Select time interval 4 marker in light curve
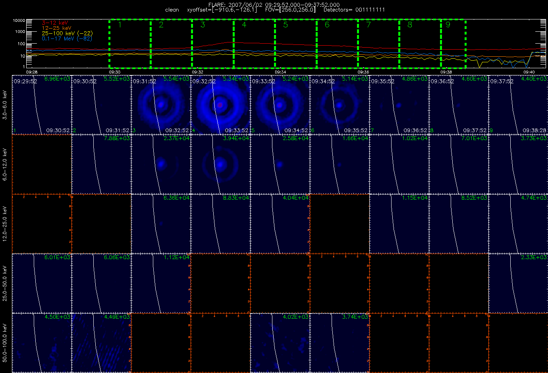 tap(244, 25)
